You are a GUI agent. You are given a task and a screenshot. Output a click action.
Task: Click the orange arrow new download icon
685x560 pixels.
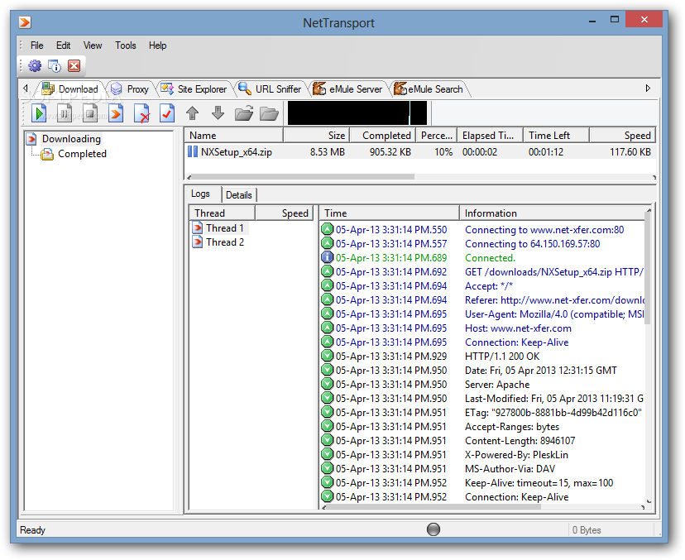click(116, 113)
